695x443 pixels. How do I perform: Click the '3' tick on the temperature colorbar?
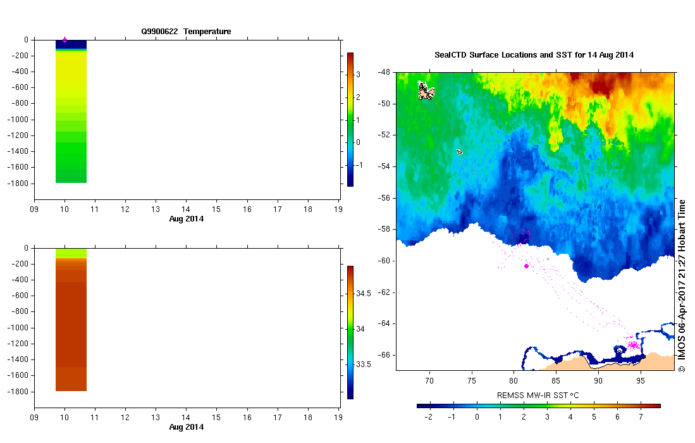(x=358, y=75)
